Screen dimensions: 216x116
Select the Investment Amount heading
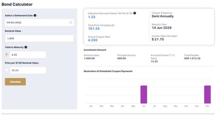tap(95, 50)
